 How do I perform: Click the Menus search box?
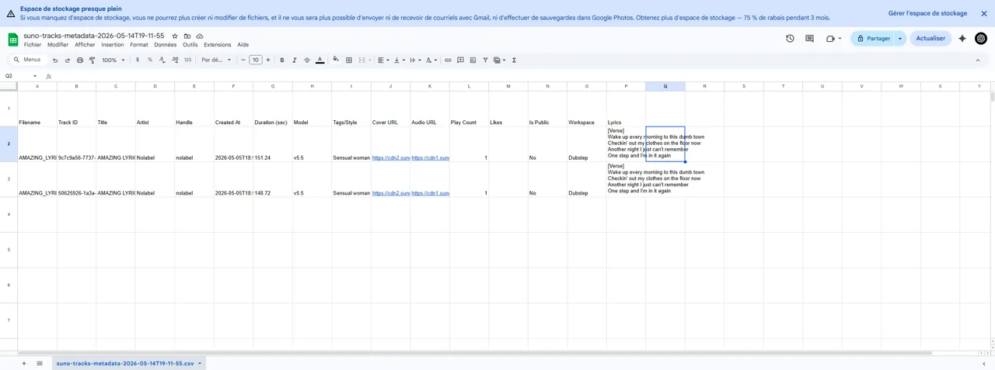[27, 60]
